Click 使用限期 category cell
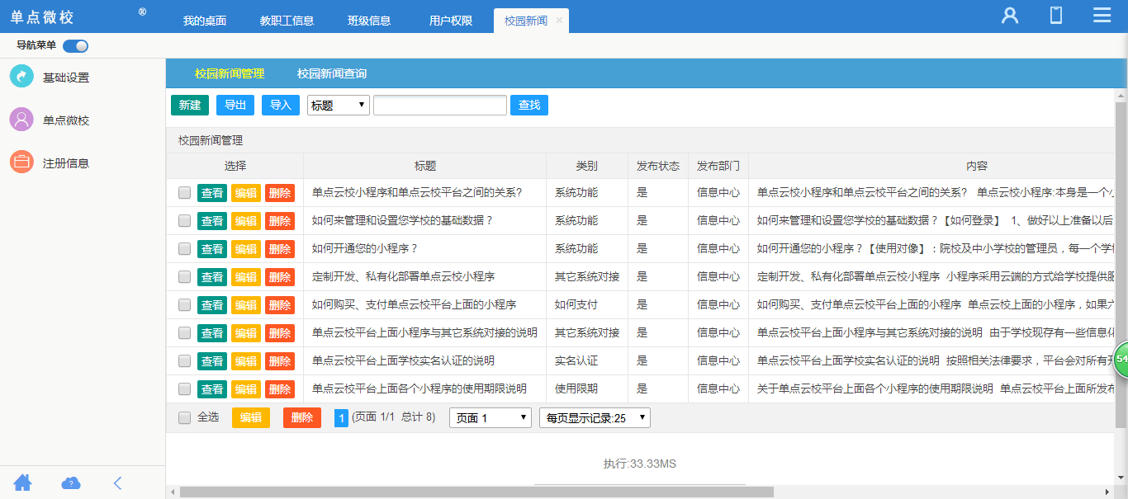 pyautogui.click(x=576, y=388)
